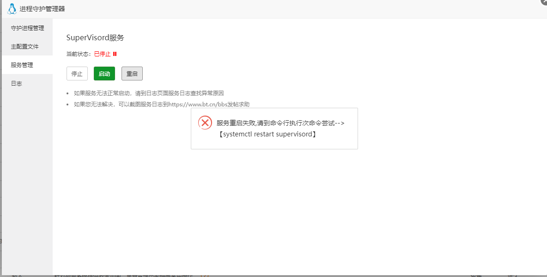This screenshot has height=277, width=547.
Task: Click the red paused status icon
Action: [x=115, y=54]
